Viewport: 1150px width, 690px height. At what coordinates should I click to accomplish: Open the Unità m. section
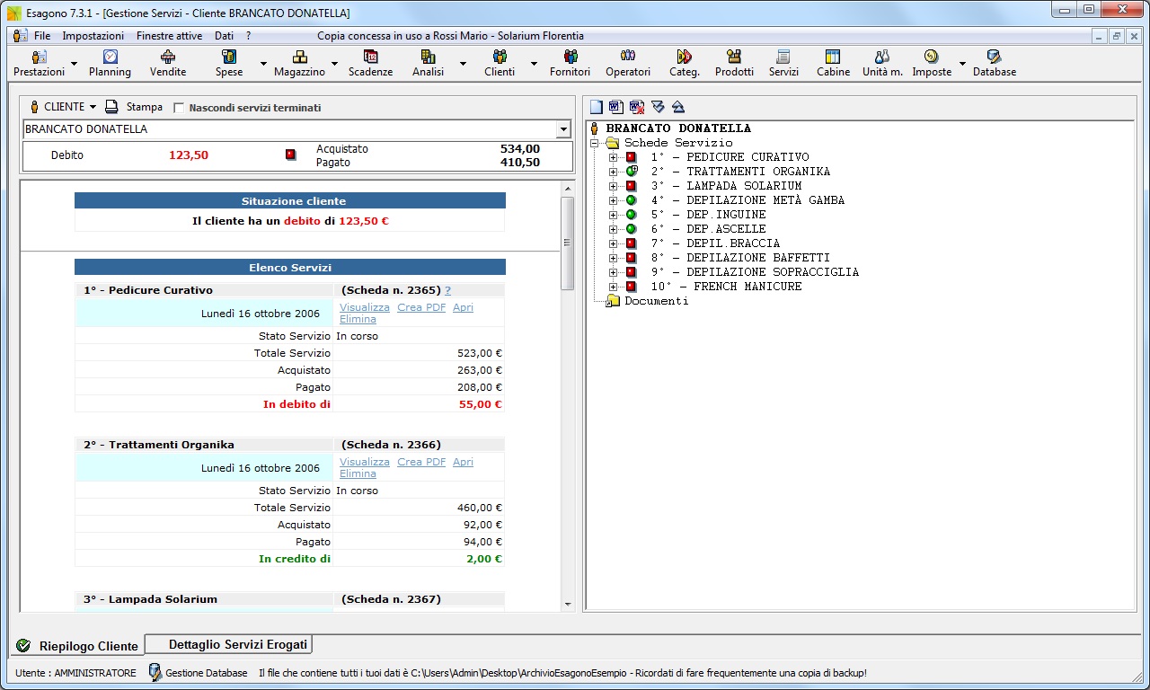[882, 63]
